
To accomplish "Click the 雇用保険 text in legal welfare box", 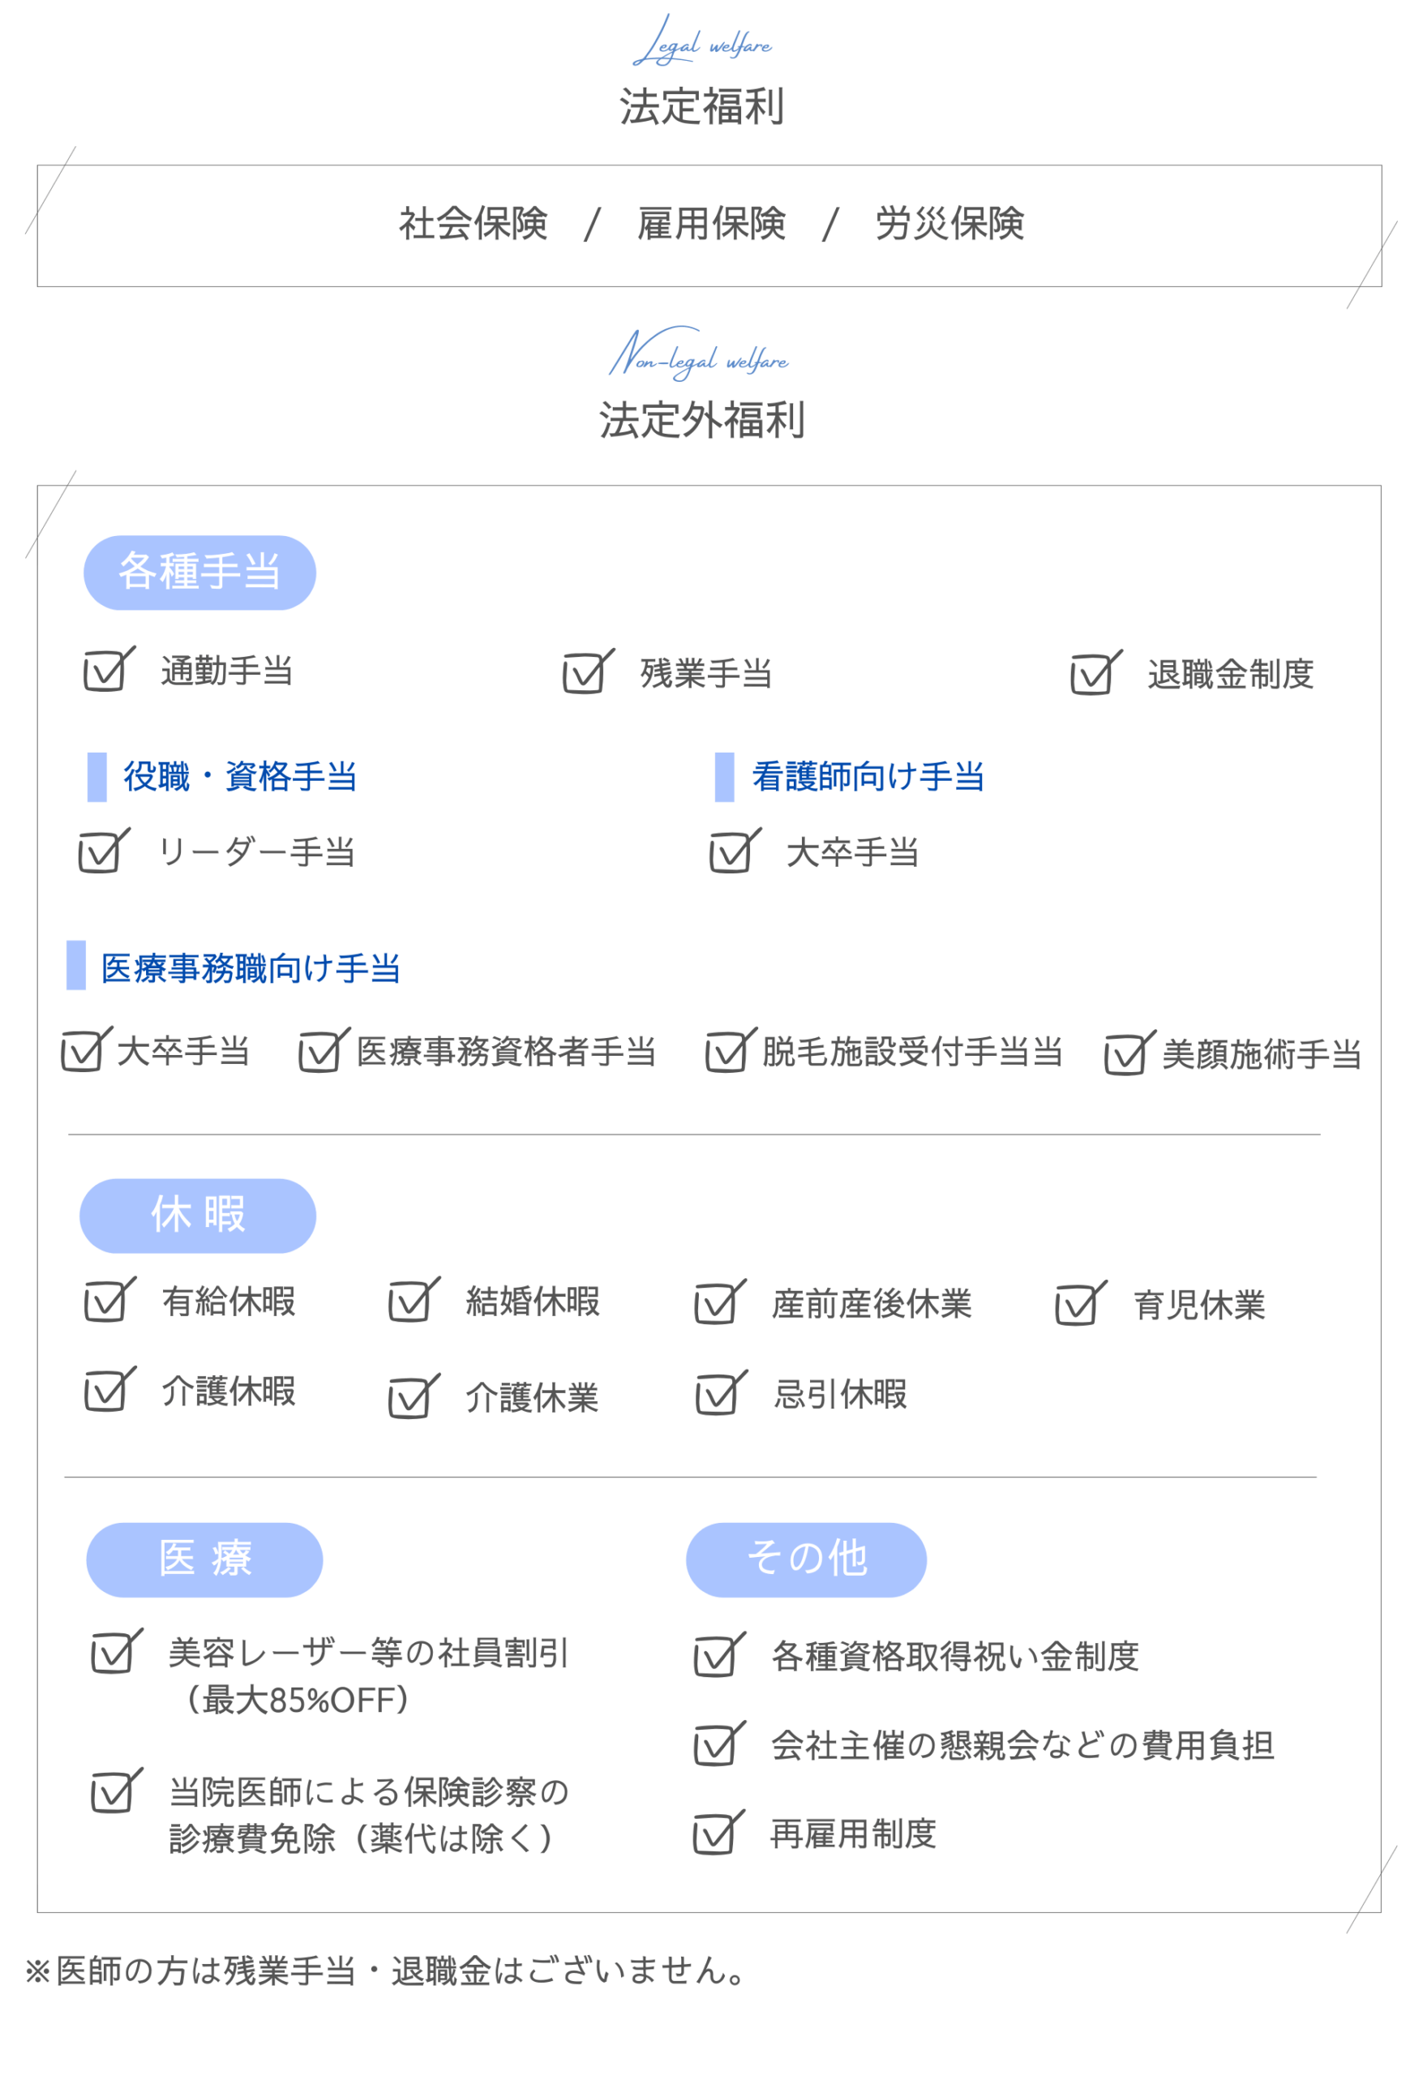I will coord(711,223).
